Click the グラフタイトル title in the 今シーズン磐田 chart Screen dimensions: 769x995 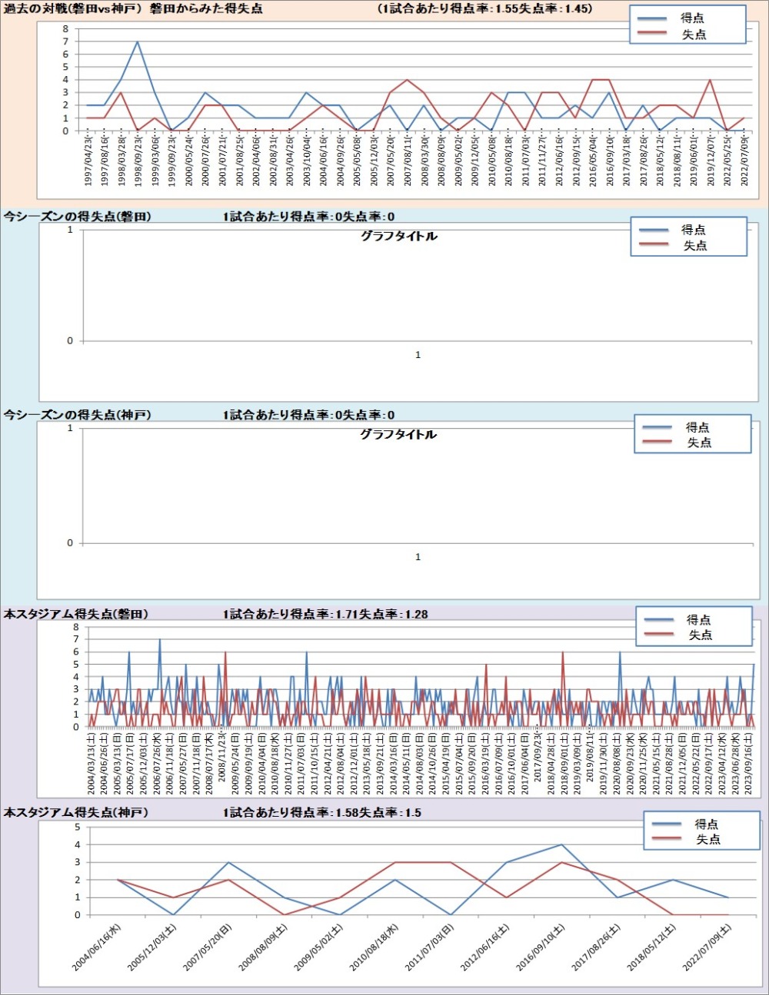tap(398, 236)
